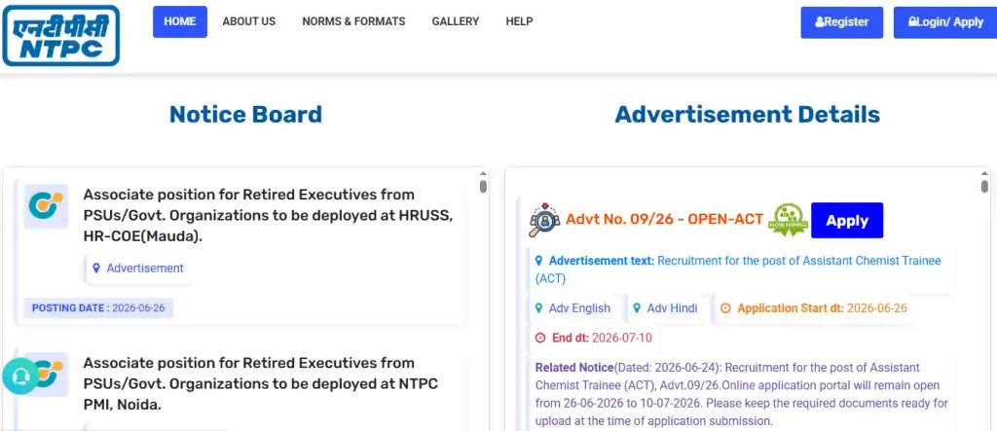
Task: Click the Notice Board heading
Action: pos(245,115)
